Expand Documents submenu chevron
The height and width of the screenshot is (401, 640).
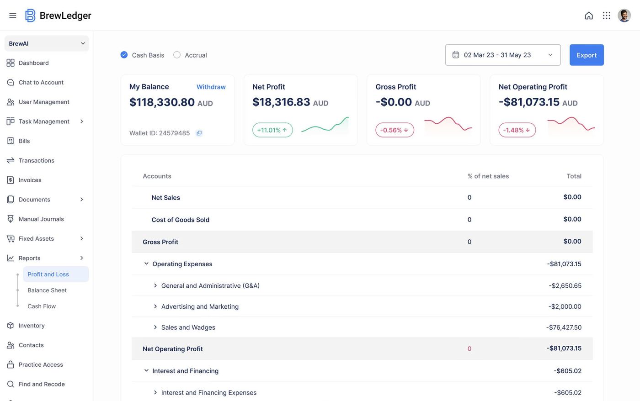point(82,200)
